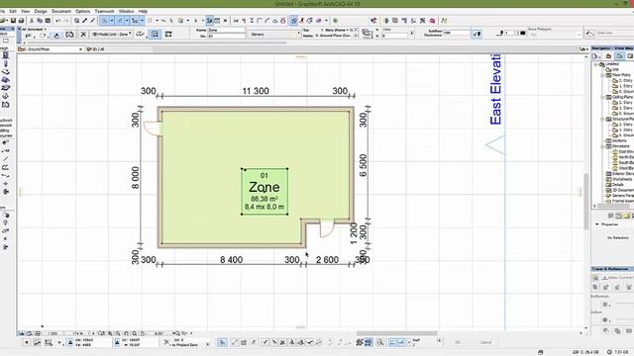Click the Subfloor Thickness input field
Image resolution: width=634 pixels, height=356 pixels.
pos(456,33)
